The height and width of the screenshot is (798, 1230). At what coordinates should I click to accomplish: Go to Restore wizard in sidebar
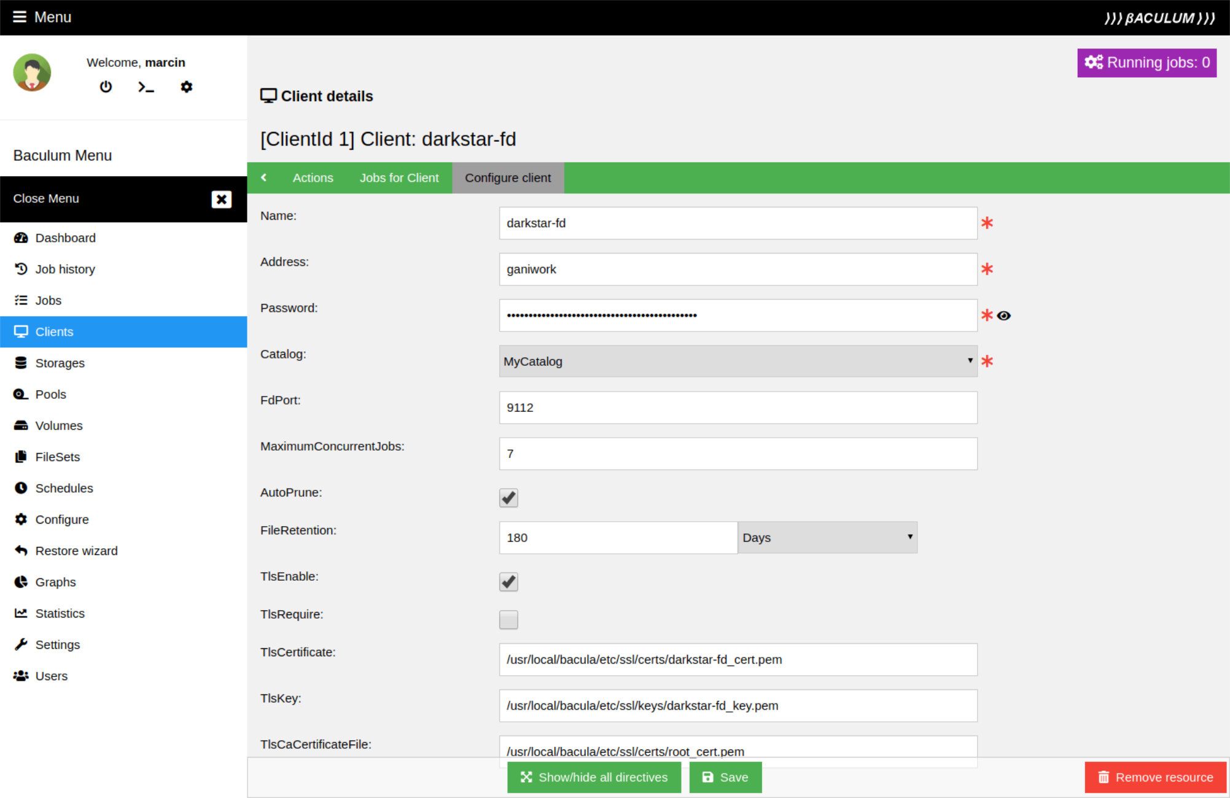(76, 551)
